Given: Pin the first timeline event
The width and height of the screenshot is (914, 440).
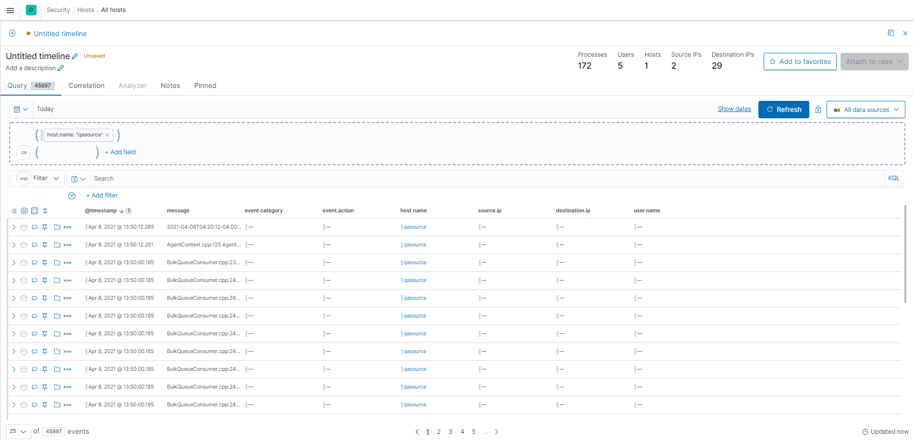Looking at the screenshot, I should click(x=45, y=227).
